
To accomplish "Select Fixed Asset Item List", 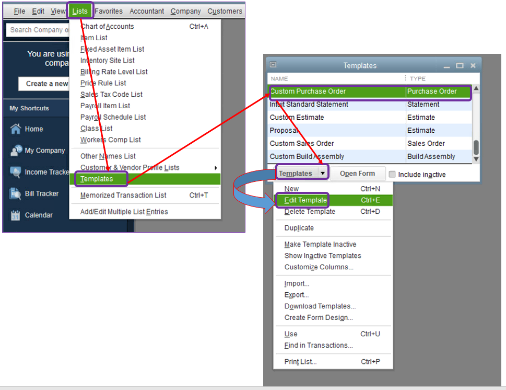I will click(145, 49).
